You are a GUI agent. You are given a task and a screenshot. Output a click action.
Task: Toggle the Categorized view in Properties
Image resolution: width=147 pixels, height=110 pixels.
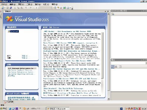(113, 67)
